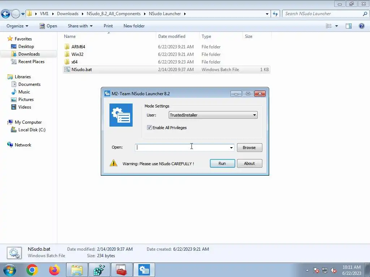Select the ARM64 folder icon

67,47
